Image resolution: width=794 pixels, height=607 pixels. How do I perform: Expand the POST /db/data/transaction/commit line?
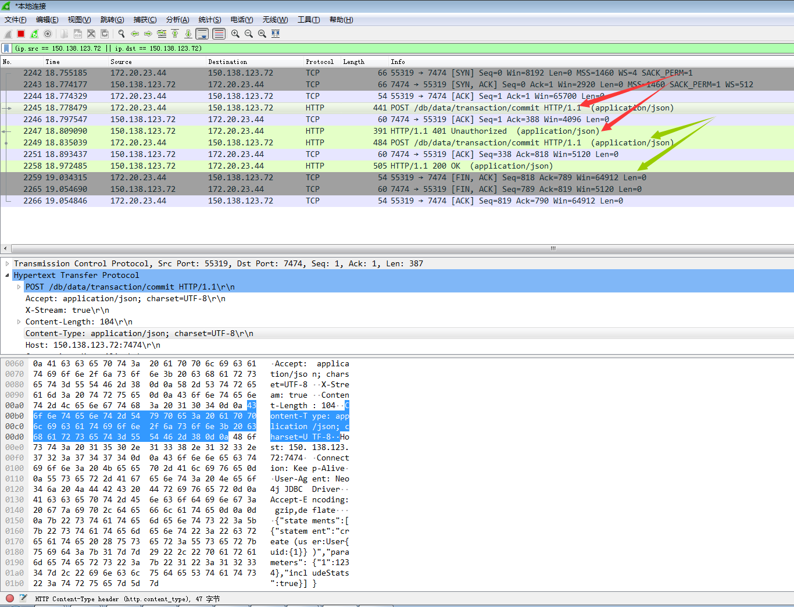[x=18, y=287]
